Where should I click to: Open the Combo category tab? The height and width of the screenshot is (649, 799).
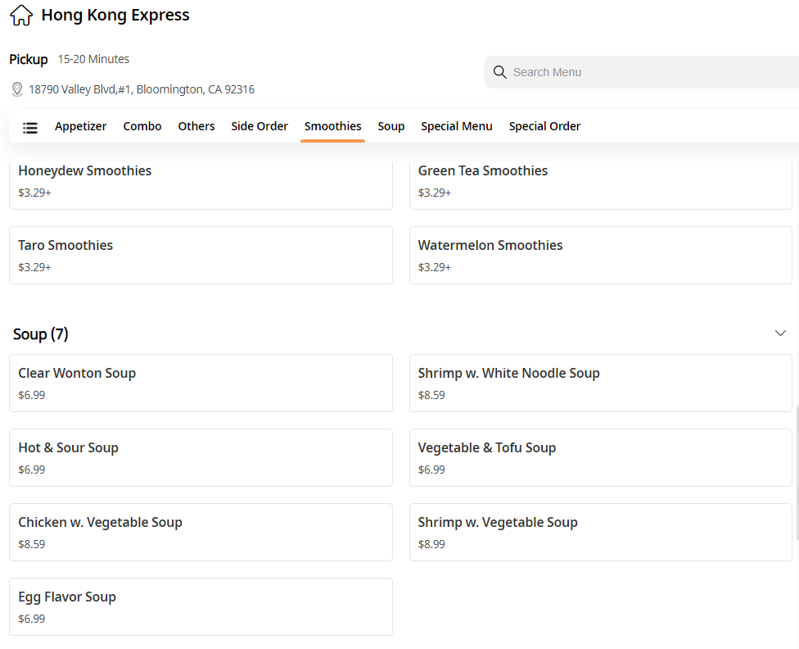point(142,126)
